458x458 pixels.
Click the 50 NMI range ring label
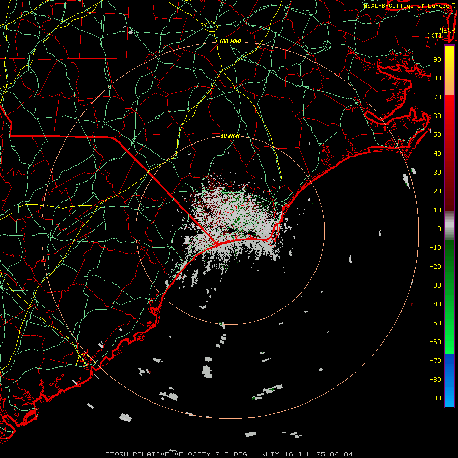[x=230, y=136]
